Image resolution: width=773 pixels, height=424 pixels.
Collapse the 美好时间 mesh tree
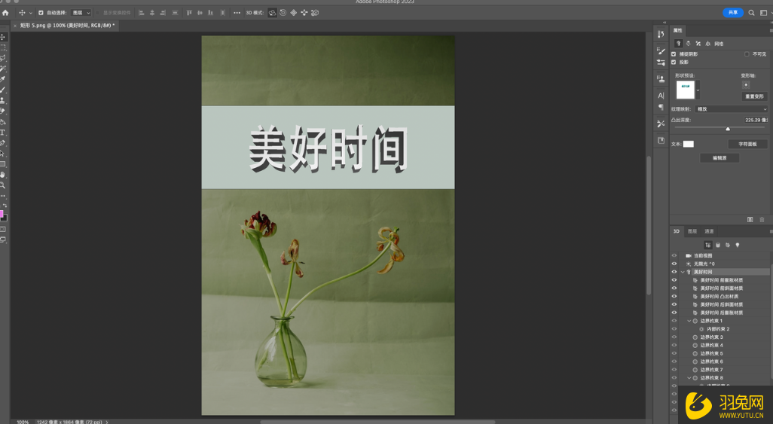683,272
